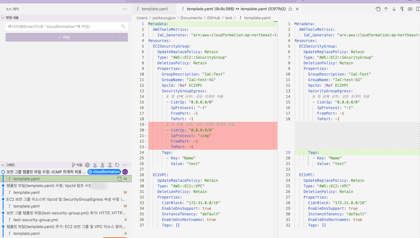This screenshot has width=420, height=238.
Task: Select the test-security-group.yml 추가 commit entry
Action: (x=66, y=213)
